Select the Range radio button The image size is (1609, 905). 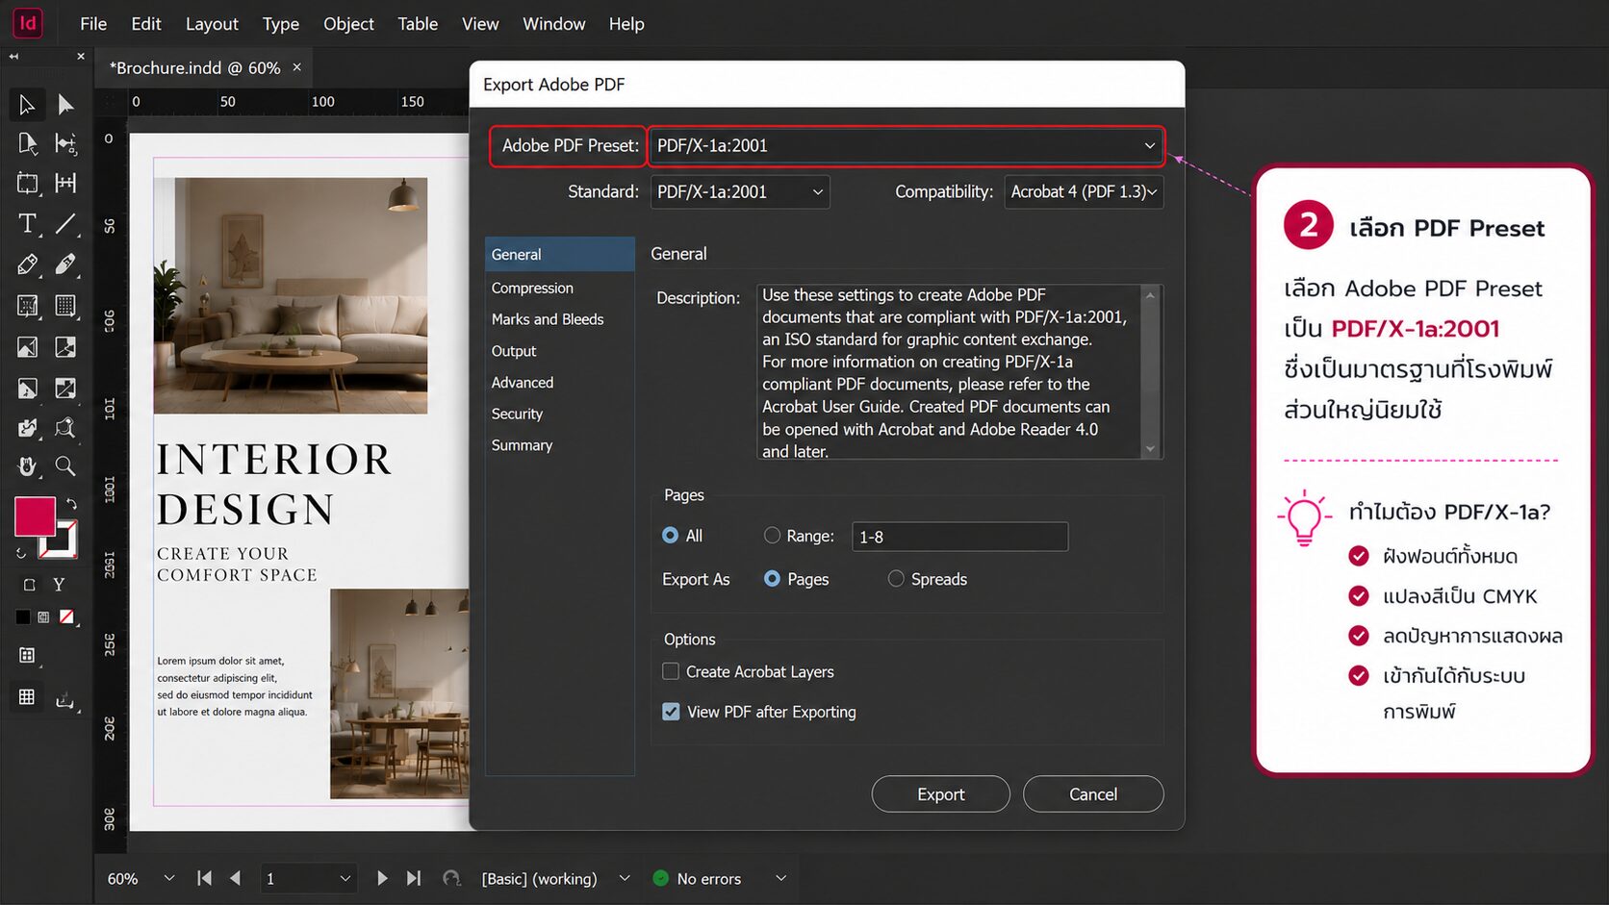point(772,536)
